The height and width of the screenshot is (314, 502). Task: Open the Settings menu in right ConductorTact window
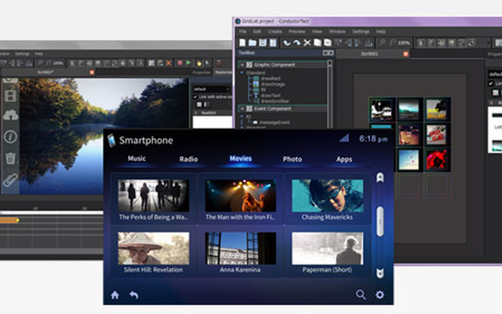(x=361, y=31)
